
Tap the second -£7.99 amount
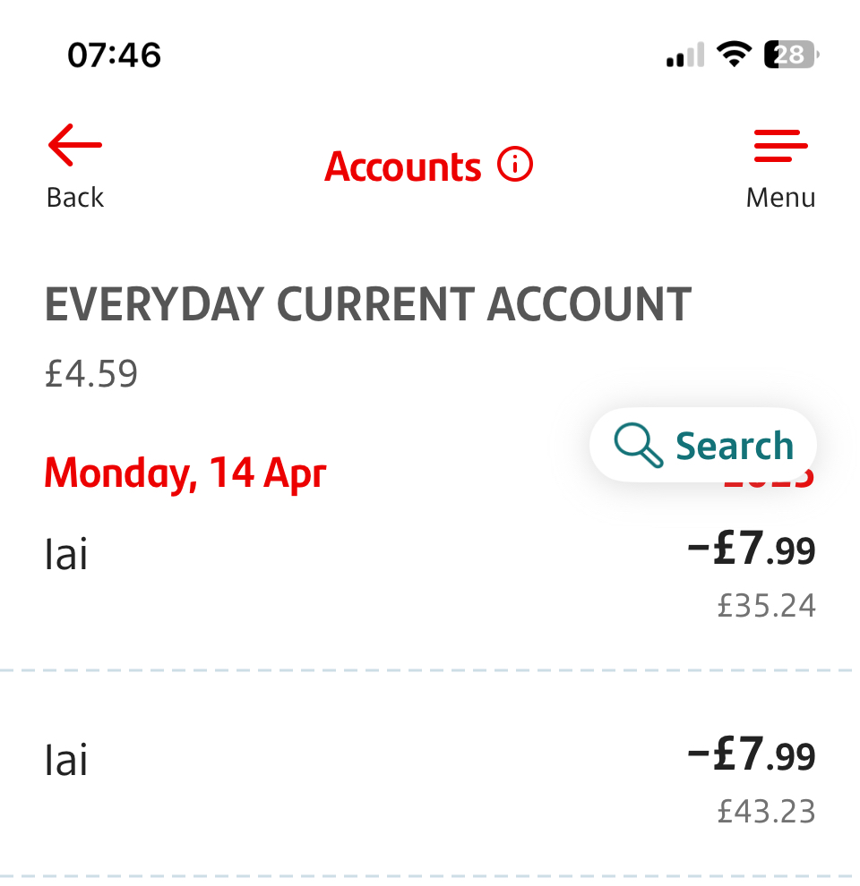[752, 754]
